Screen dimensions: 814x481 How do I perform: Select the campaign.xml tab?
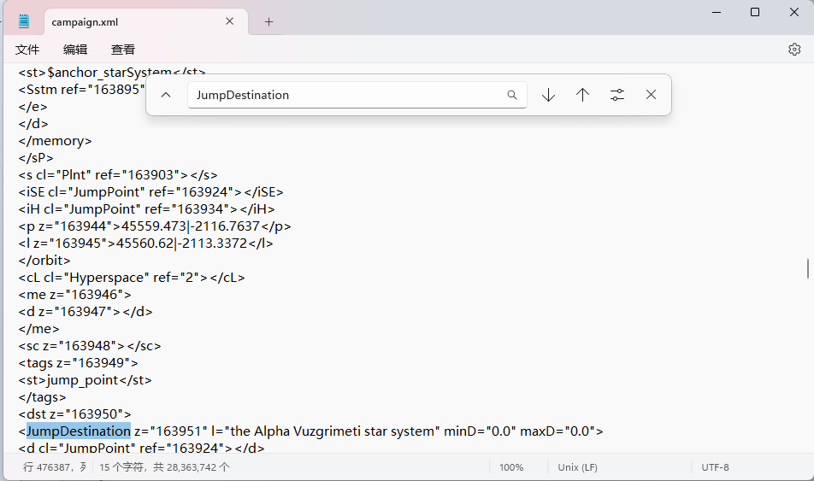coord(128,21)
